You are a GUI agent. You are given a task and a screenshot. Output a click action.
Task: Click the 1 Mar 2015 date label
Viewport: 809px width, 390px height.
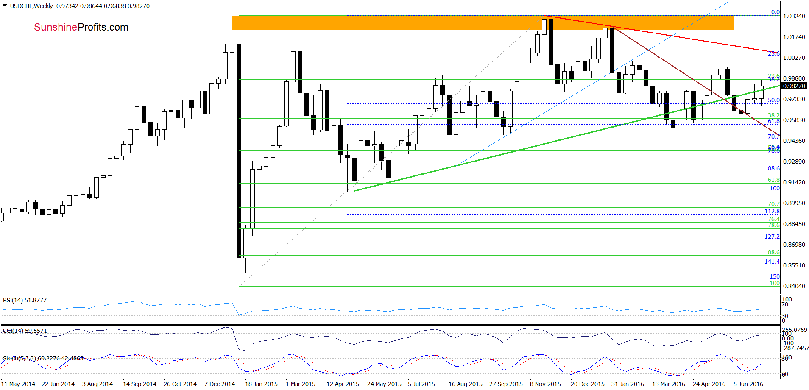301,384
